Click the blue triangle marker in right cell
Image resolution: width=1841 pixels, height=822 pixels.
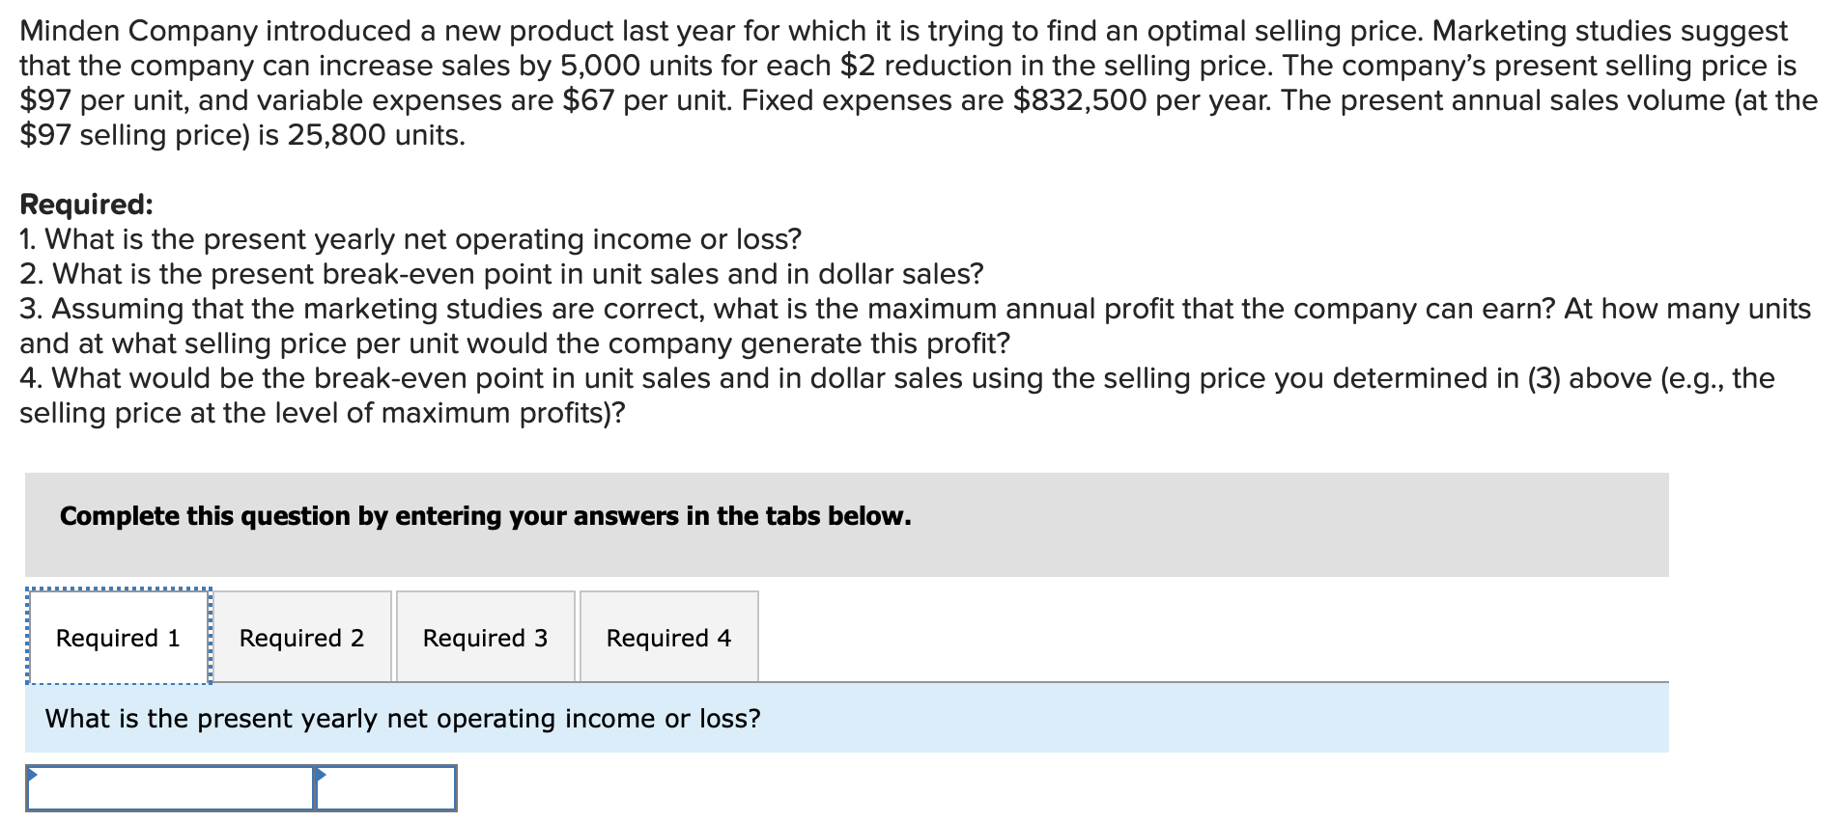(321, 774)
